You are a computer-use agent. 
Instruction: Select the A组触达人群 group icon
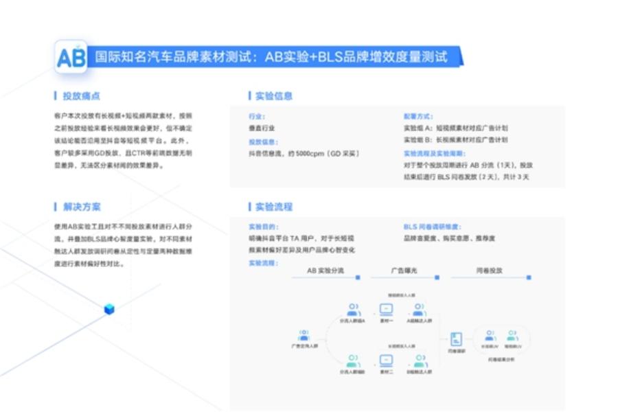click(x=419, y=308)
